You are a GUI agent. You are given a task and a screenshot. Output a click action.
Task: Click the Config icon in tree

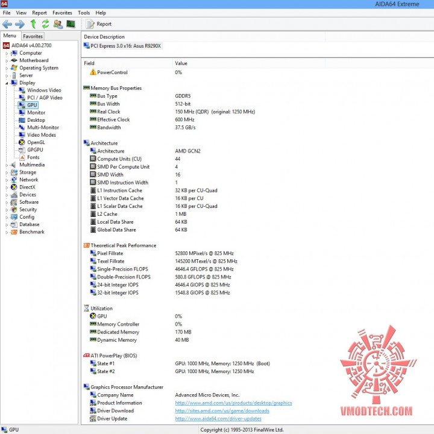(x=14, y=217)
